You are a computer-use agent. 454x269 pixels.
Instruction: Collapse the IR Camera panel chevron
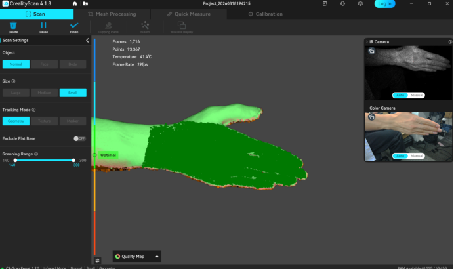(x=368, y=42)
